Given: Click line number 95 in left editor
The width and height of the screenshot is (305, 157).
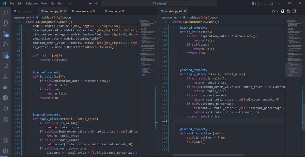Looking at the screenshot, I should point(18,55).
